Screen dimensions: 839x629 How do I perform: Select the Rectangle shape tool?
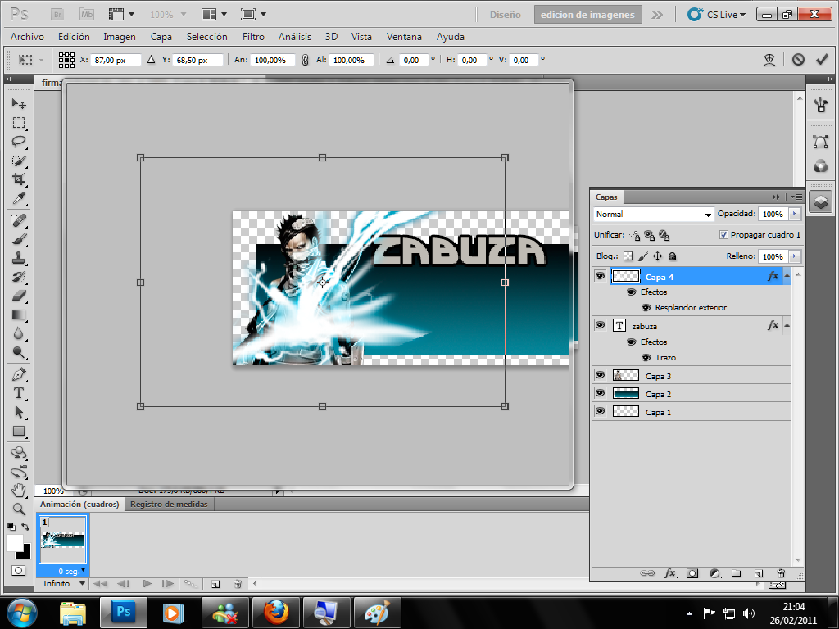(x=19, y=431)
